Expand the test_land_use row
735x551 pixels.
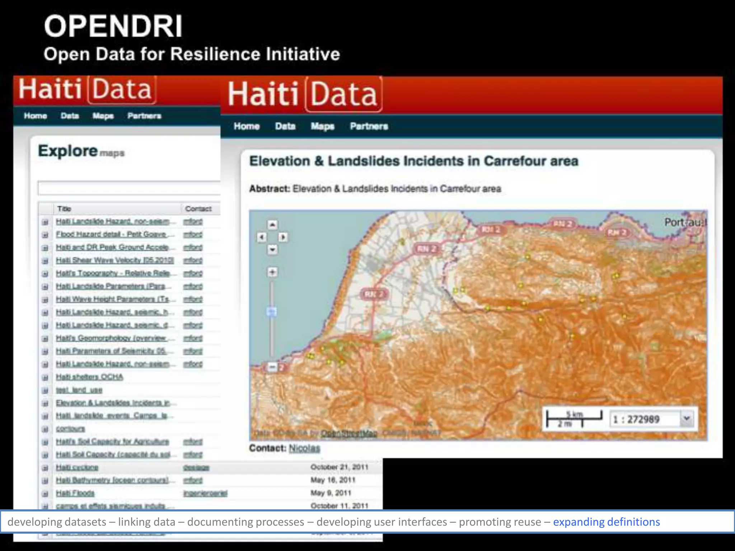(x=45, y=390)
